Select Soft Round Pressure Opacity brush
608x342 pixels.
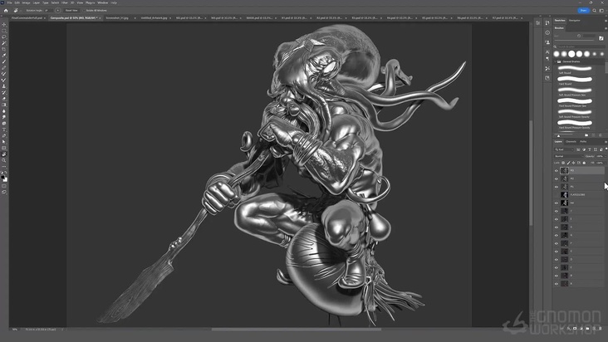pos(575,113)
